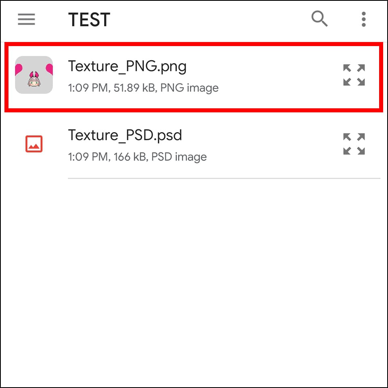Screen dimensions: 388x388
Task: Select the Texture_PNG.png file name
Action: (x=127, y=66)
